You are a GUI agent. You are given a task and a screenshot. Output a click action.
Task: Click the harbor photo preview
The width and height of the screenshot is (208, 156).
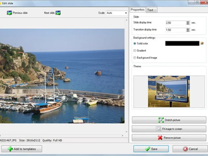coord(62,76)
